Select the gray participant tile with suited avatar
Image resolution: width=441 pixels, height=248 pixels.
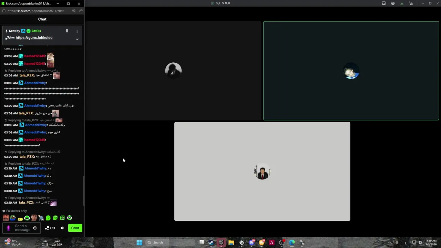coord(262,171)
